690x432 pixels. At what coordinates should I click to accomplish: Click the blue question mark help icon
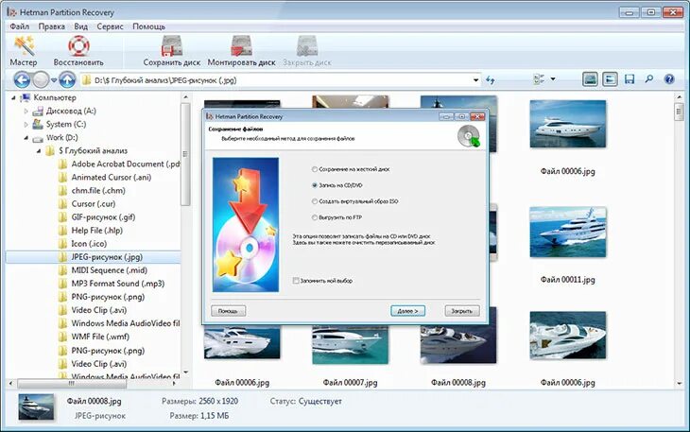(669, 79)
